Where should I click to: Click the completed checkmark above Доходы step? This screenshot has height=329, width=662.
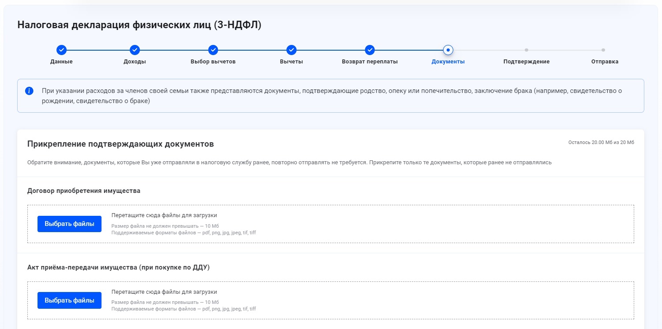(x=135, y=50)
